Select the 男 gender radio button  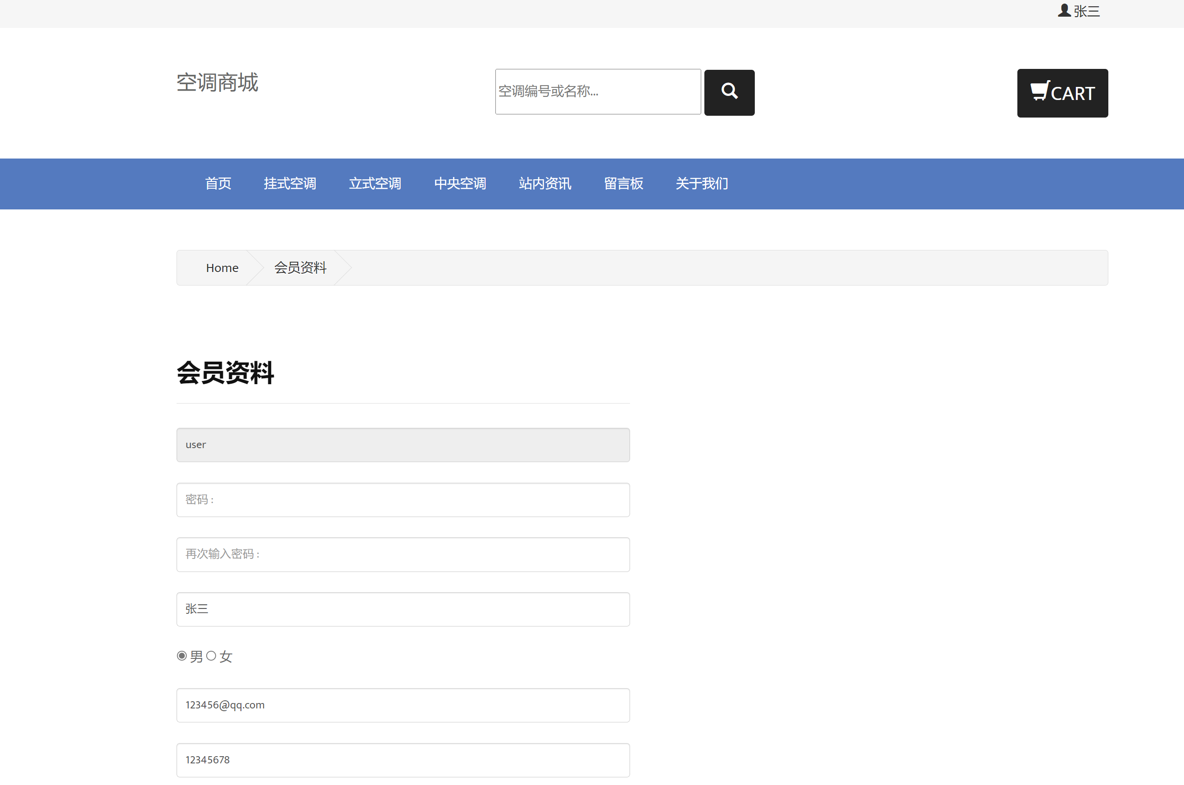pos(182,655)
